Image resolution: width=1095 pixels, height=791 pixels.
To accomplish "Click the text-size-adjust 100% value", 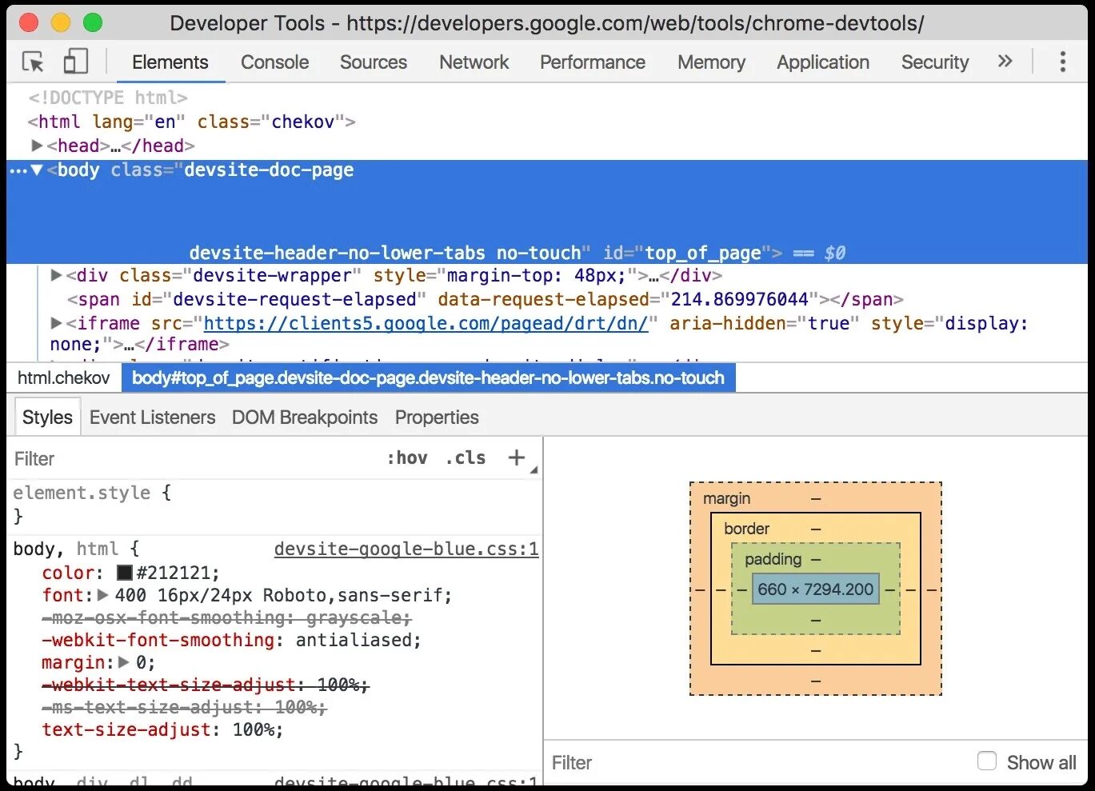I will click(254, 729).
